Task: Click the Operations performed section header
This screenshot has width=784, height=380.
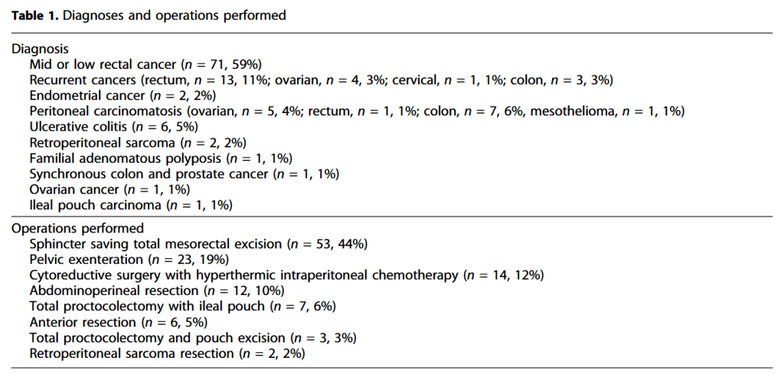Action: 77,228
